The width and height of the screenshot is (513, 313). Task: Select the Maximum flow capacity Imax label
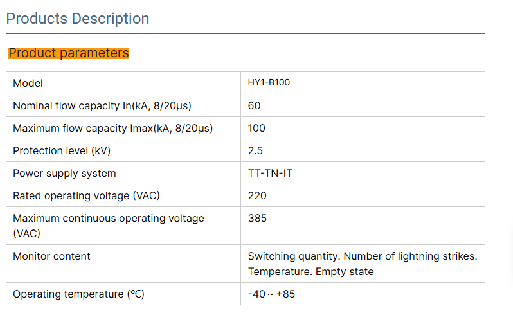click(113, 128)
